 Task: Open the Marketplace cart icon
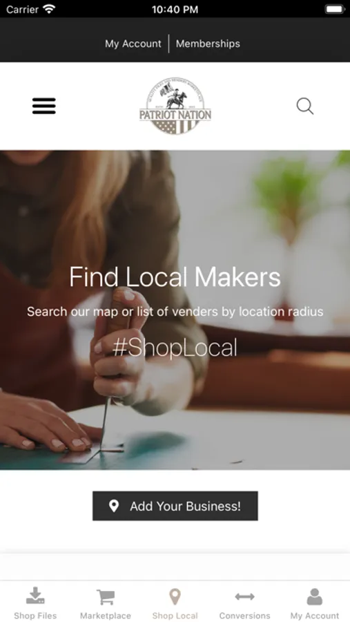click(106, 597)
